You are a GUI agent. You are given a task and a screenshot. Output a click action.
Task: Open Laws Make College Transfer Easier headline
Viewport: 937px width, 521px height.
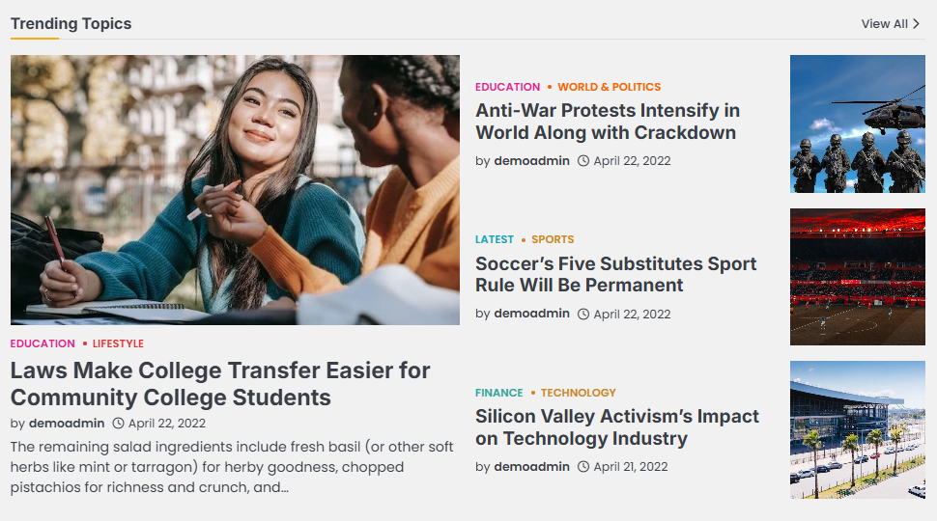[220, 384]
